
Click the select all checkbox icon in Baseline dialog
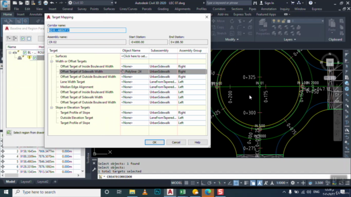pos(22,39)
